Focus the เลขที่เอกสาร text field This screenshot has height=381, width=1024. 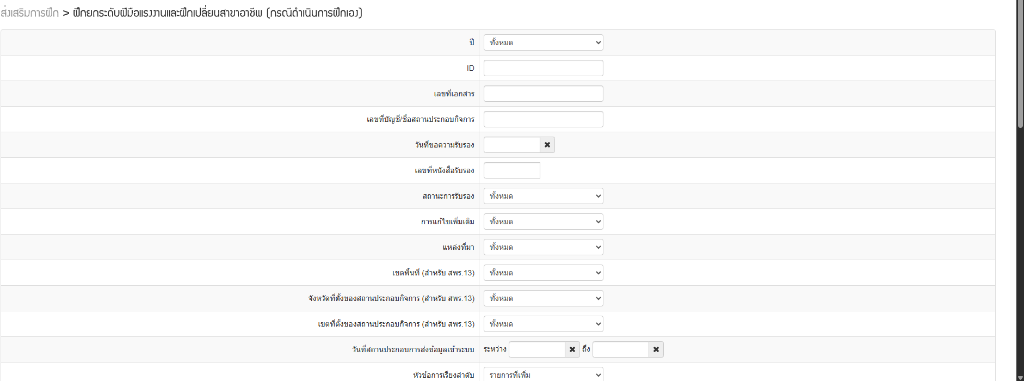click(543, 94)
